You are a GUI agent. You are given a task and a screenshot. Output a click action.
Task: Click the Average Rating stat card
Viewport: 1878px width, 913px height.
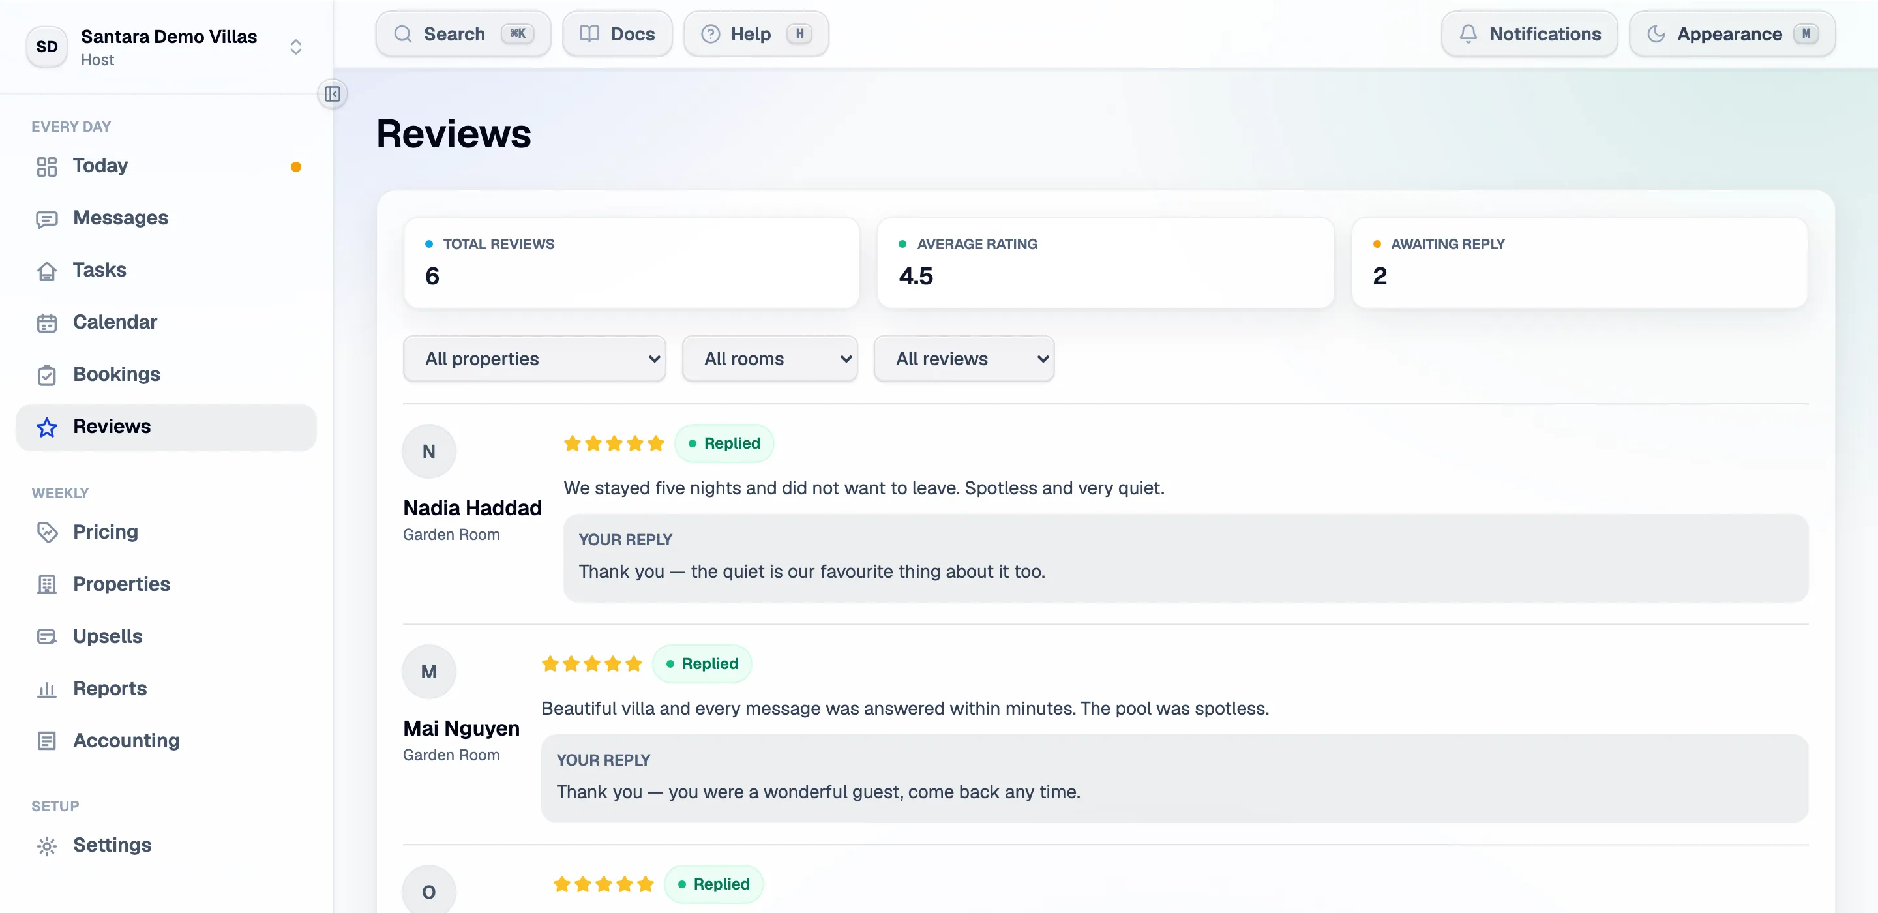click(x=1105, y=263)
